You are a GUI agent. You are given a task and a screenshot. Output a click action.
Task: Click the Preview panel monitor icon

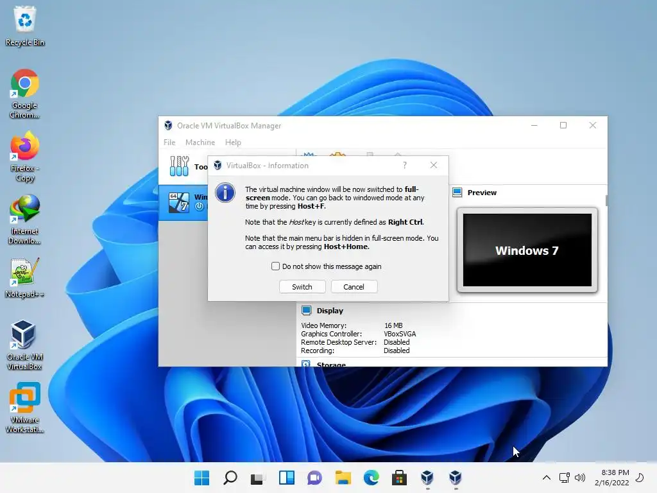[457, 193]
